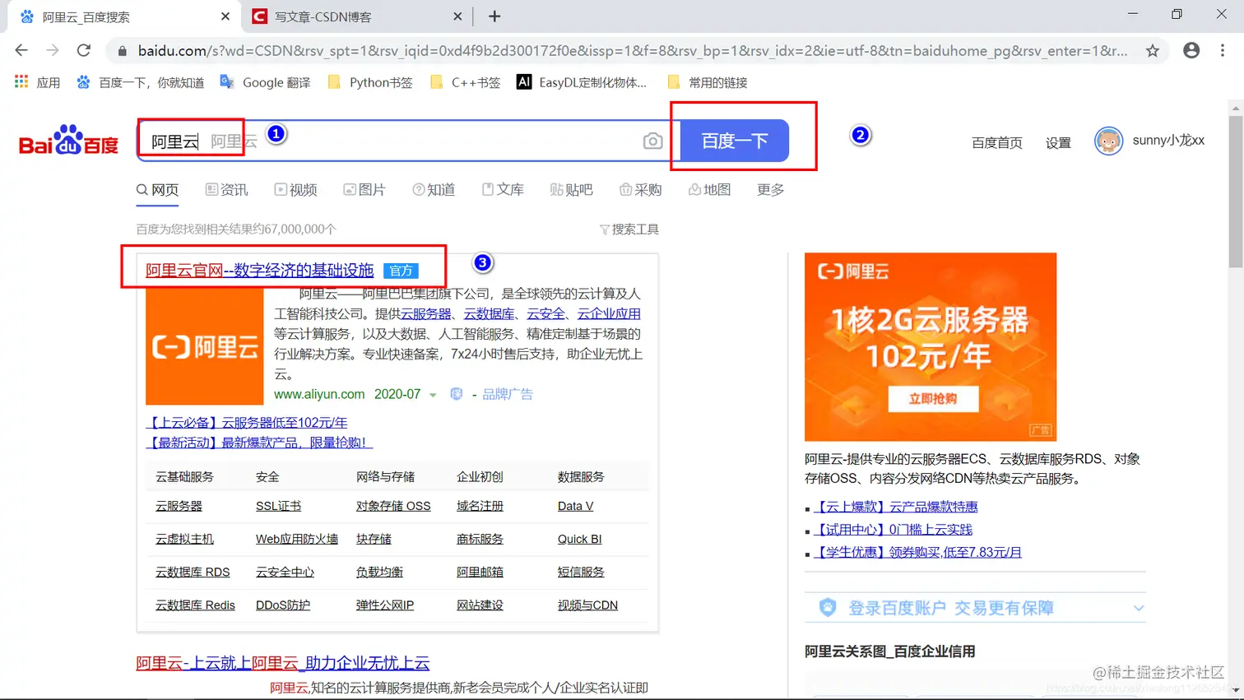Click the browser back arrow
This screenshot has width=1244, height=700.
pyautogui.click(x=21, y=50)
